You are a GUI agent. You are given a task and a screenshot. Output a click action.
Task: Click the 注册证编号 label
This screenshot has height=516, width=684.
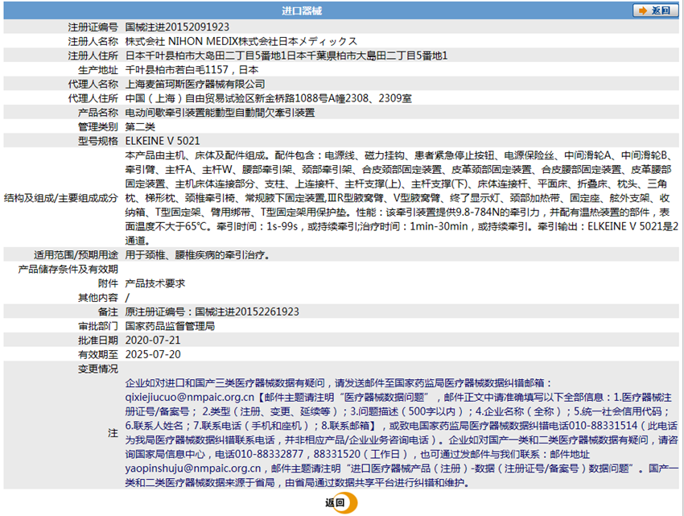click(x=93, y=27)
